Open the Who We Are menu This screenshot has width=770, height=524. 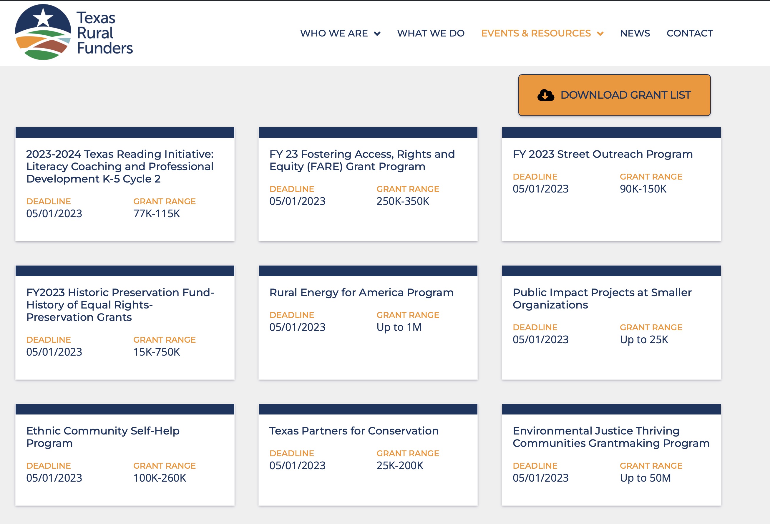[334, 33]
